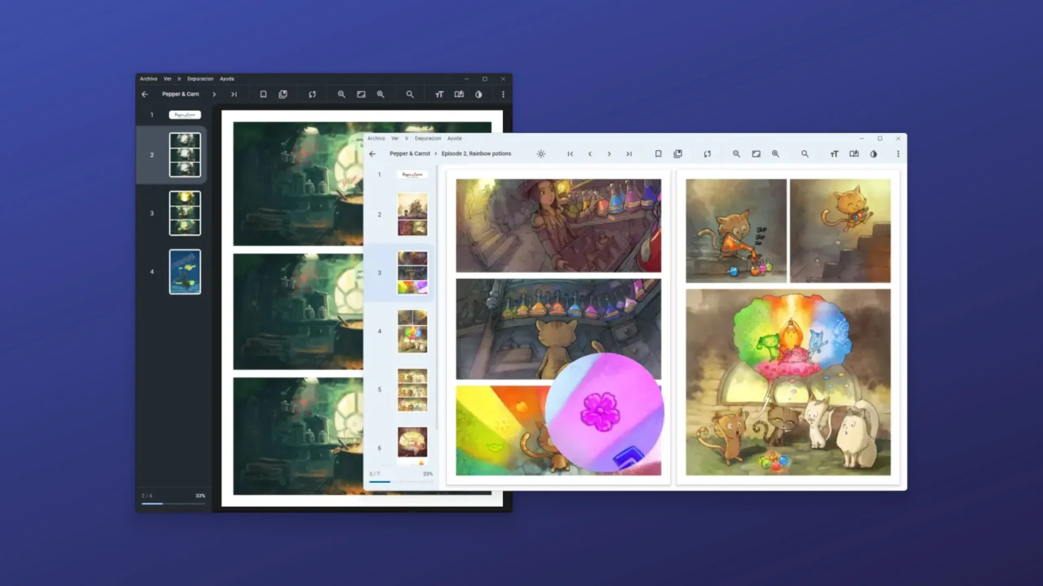Switch the double-page book view in light window
1043x586 pixels.
854,154
